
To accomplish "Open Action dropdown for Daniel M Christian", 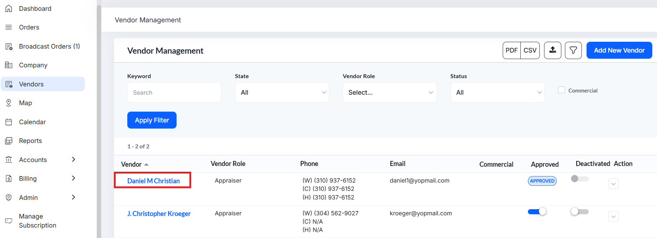I will tap(613, 184).
